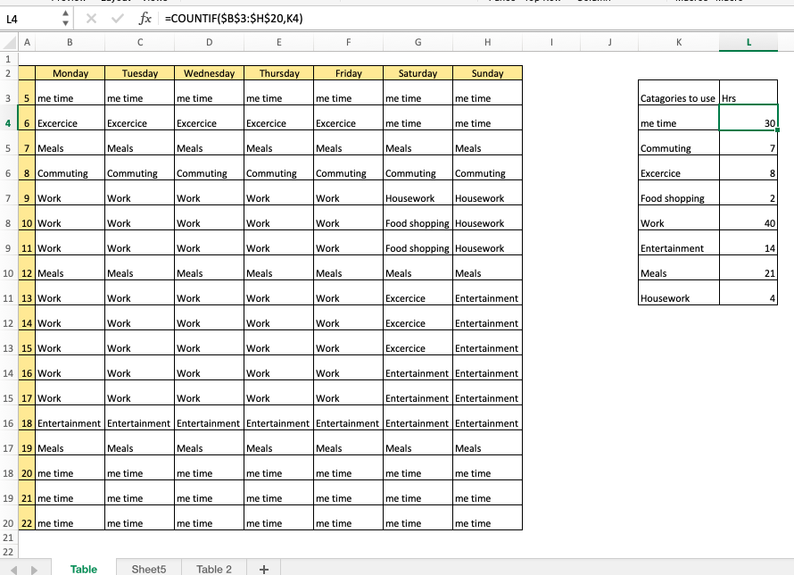Click Monday's Commuting cell in column B
The height and width of the screenshot is (575, 794).
coord(70,168)
